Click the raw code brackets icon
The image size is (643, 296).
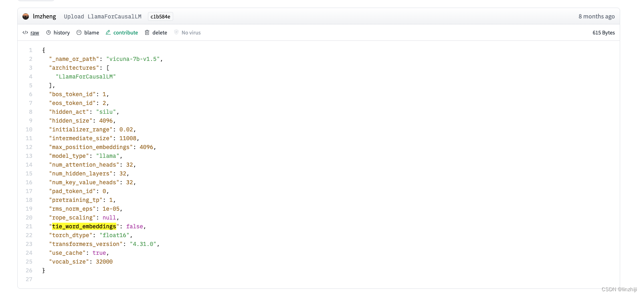[x=25, y=32]
